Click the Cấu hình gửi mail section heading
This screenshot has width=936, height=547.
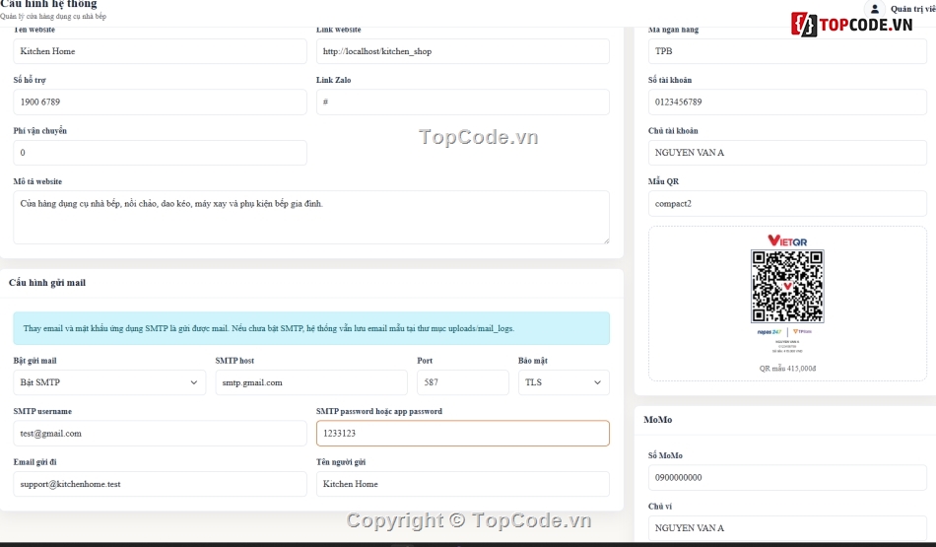pos(47,283)
